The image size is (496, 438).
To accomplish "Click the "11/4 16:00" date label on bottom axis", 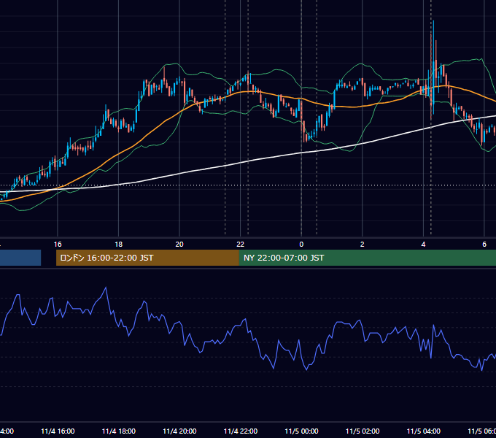I will click(58, 431).
